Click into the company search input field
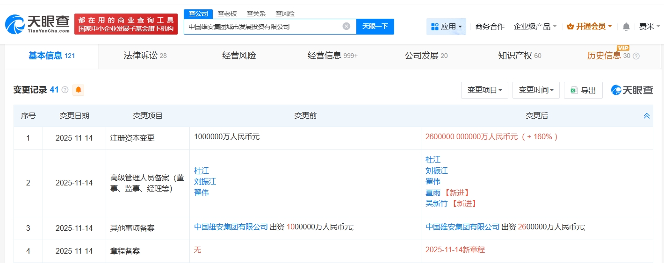 tap(262, 27)
